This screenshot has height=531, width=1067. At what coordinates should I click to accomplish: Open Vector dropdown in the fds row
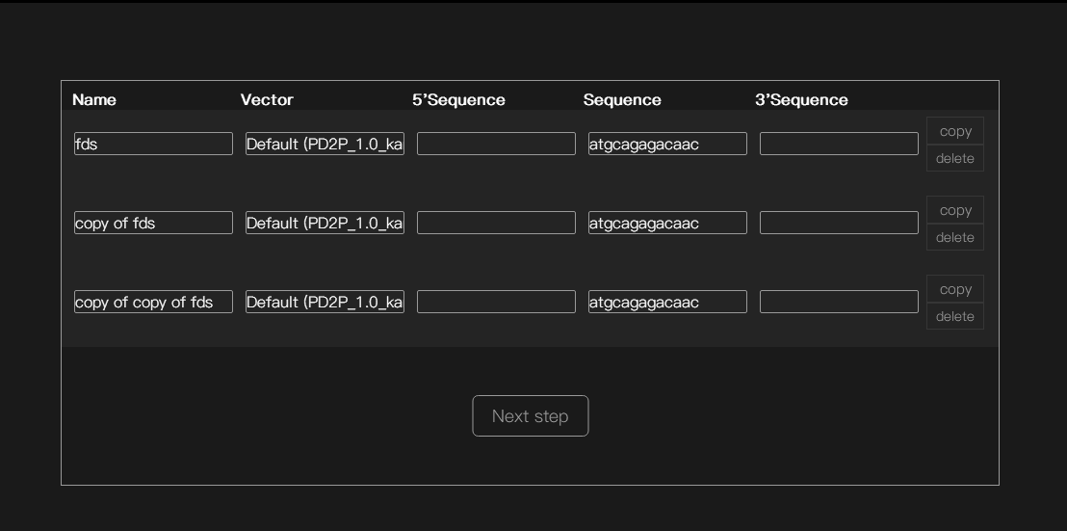coord(325,144)
